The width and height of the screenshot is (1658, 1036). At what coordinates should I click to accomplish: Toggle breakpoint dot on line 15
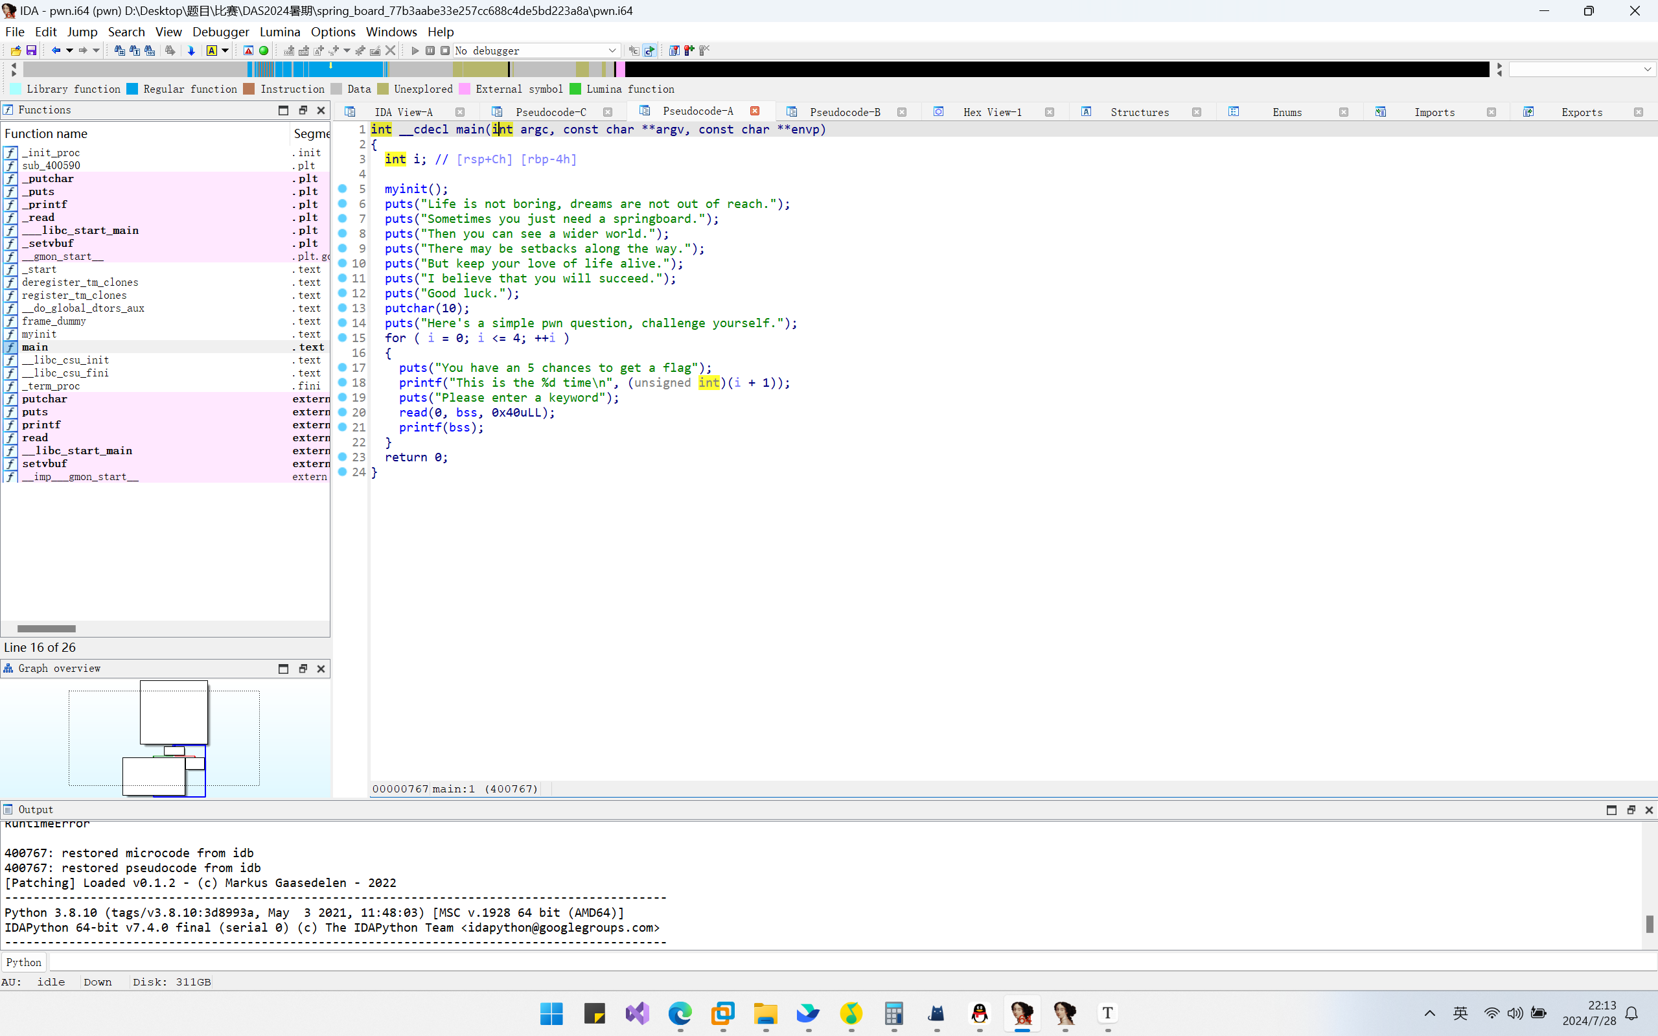pos(343,337)
